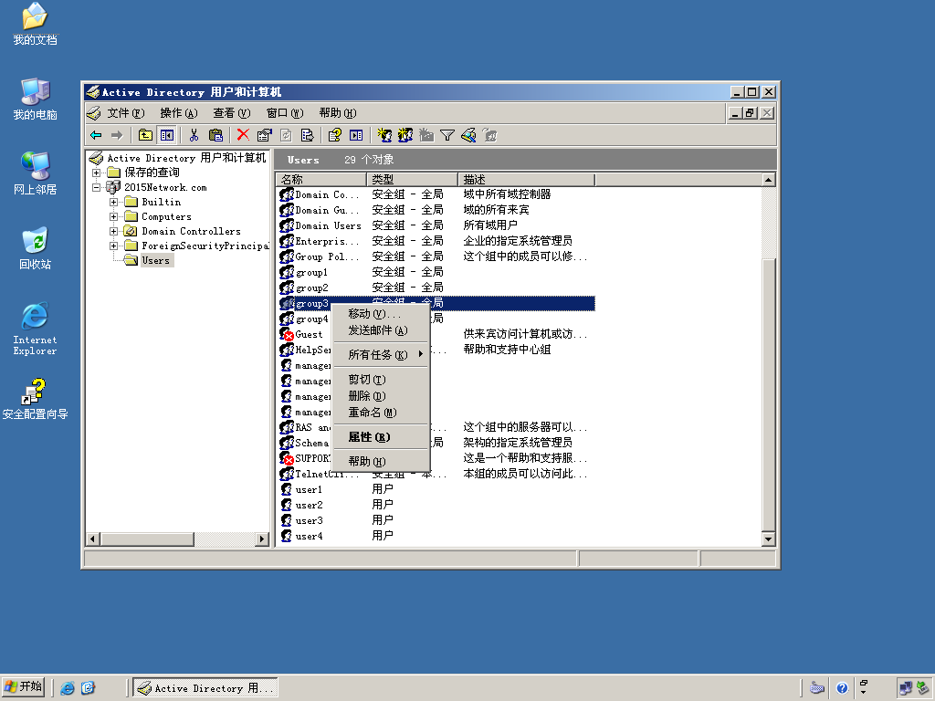Select the Guest account row
Image resolution: width=935 pixels, height=701 pixels.
pos(436,334)
